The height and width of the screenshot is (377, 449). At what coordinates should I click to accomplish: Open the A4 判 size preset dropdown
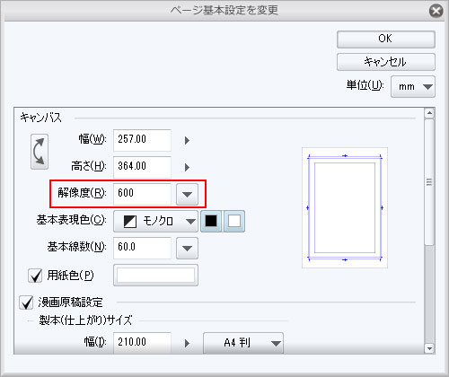pos(243,343)
